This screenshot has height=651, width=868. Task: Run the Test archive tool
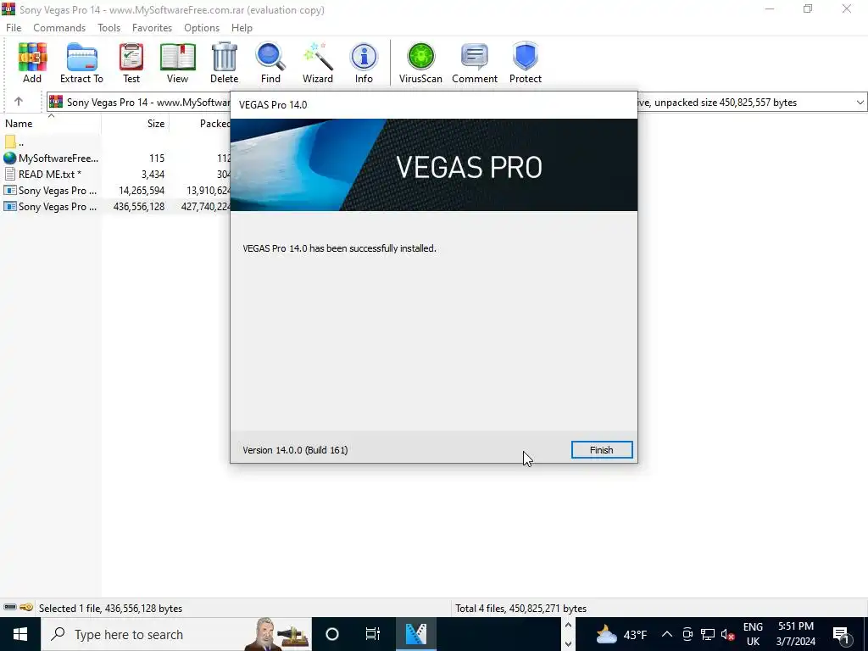131,63
